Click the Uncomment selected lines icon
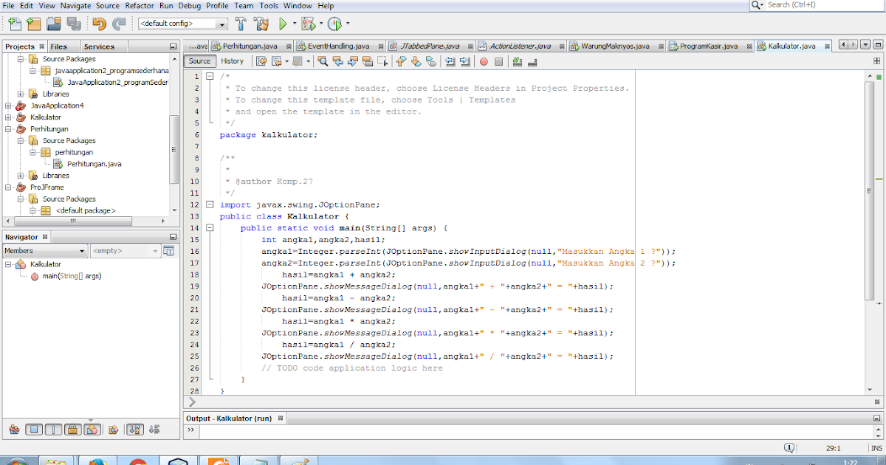This screenshot has height=465, width=886. click(533, 61)
